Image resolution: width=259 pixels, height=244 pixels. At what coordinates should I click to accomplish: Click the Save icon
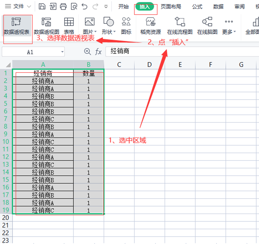point(42,7)
